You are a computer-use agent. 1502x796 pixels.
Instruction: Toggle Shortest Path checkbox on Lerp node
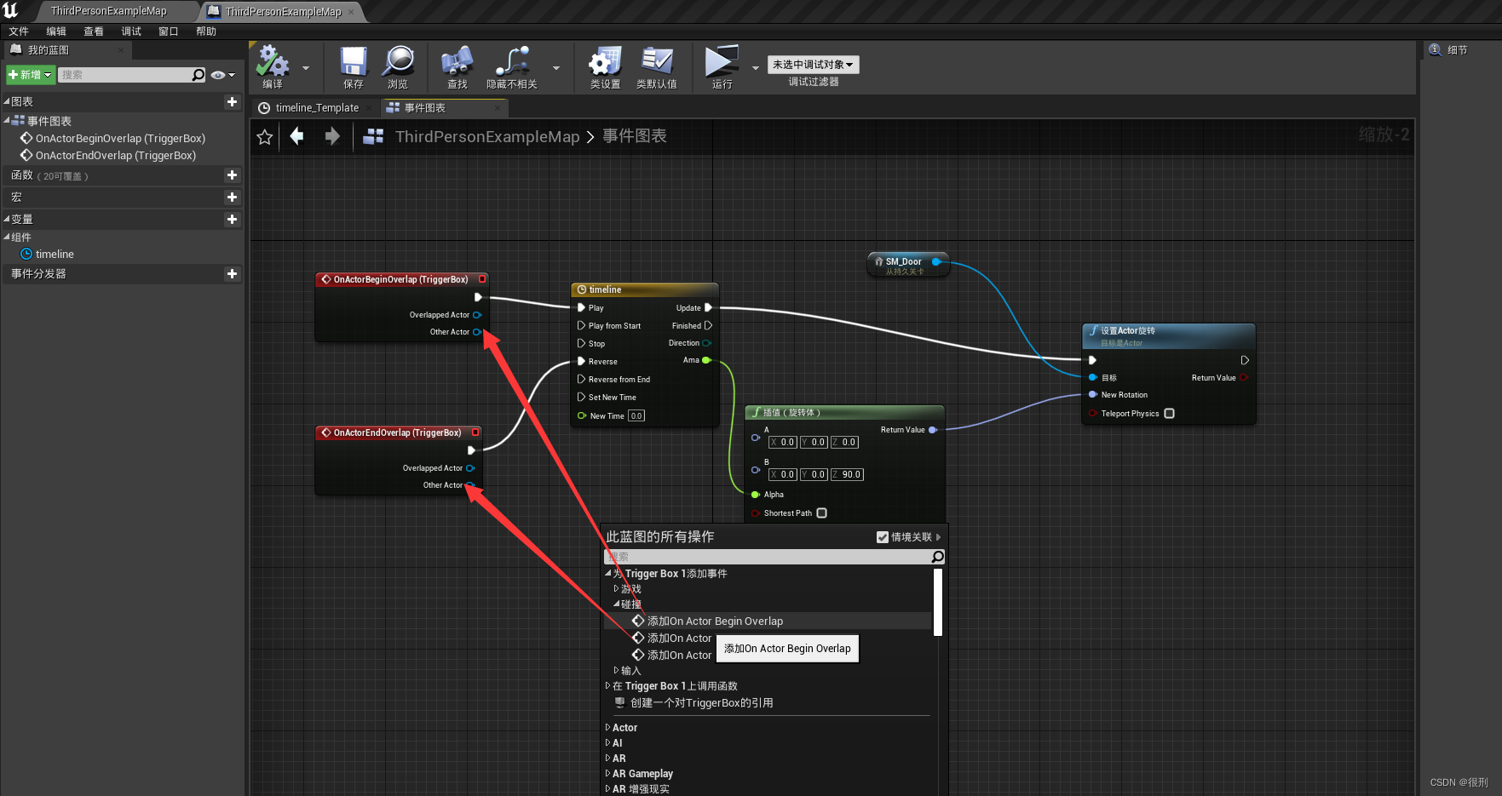point(821,513)
